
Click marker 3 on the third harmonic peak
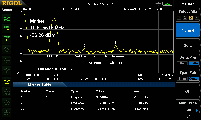(115, 45)
